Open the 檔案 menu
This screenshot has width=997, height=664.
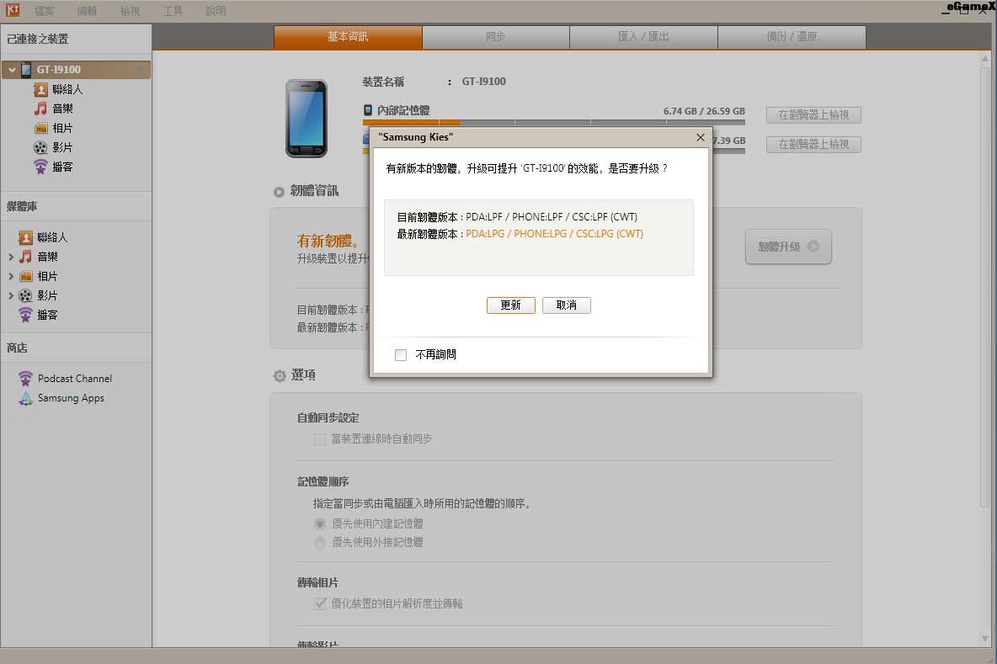(x=44, y=11)
